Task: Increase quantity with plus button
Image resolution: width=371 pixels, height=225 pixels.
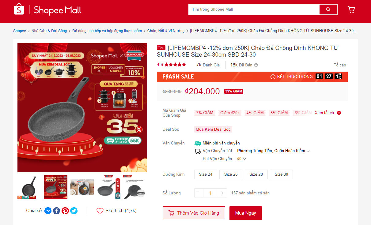Action: click(x=222, y=193)
